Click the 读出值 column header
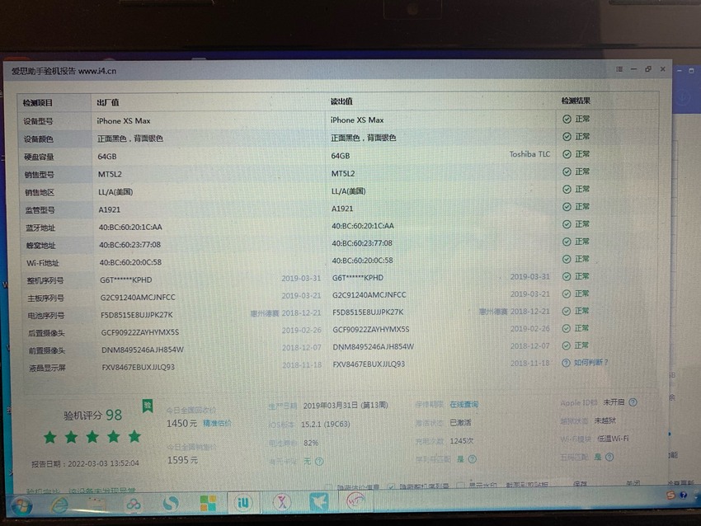 (x=341, y=101)
